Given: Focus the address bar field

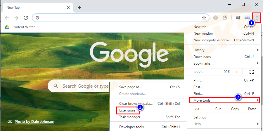Looking at the screenshot, I should point(120,18).
